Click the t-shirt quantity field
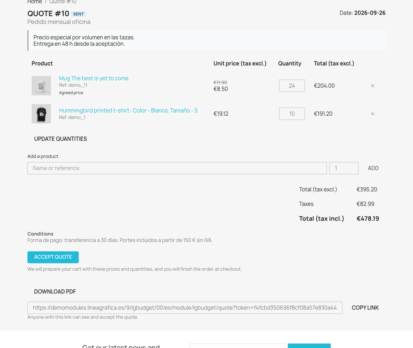 (292, 114)
